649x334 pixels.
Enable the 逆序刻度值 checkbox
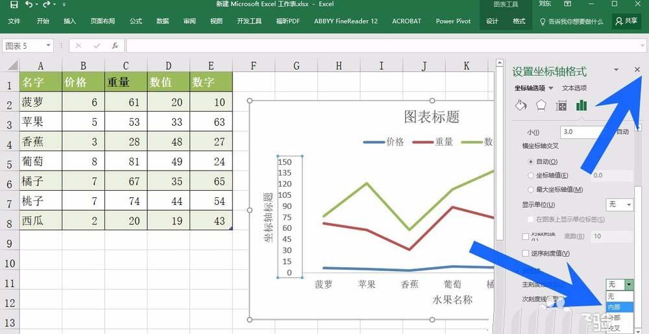526,253
